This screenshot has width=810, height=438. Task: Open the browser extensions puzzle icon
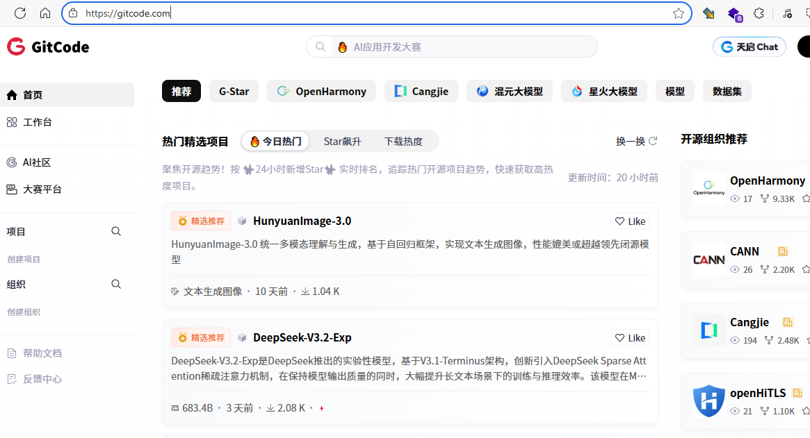click(759, 13)
